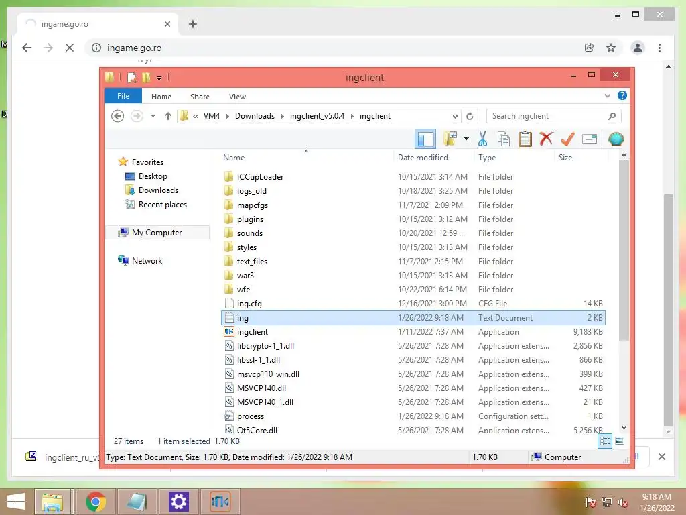Click the Properties quick access icon in title bar
This screenshot has height=515, width=686.
[131, 78]
